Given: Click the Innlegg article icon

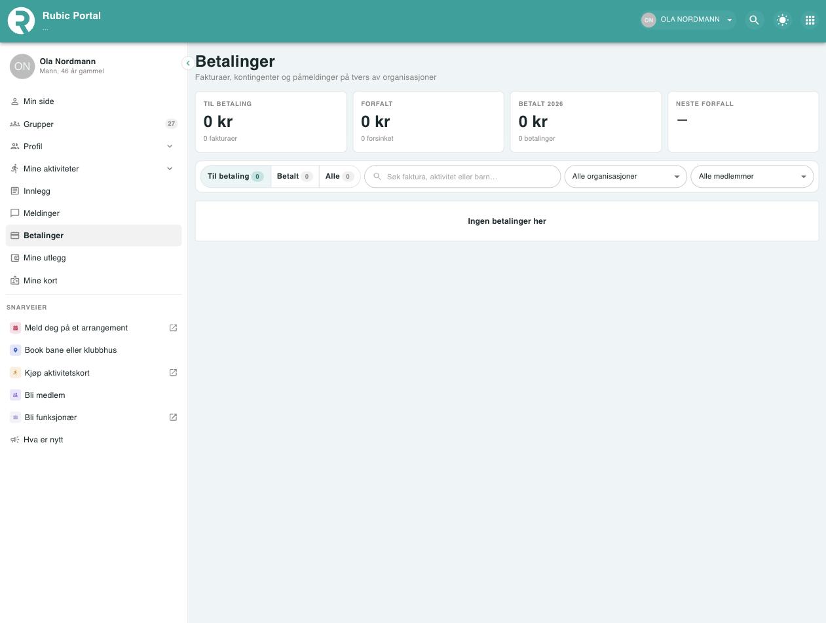Looking at the screenshot, I should pos(15,191).
